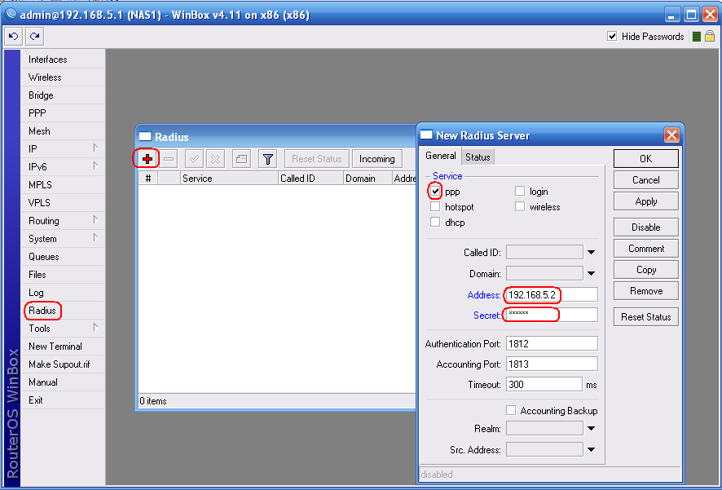Open Bridge from the sidebar menu
Image resolution: width=722 pixels, height=490 pixels.
pos(63,95)
